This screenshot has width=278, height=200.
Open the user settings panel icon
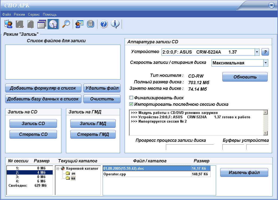[79, 24]
